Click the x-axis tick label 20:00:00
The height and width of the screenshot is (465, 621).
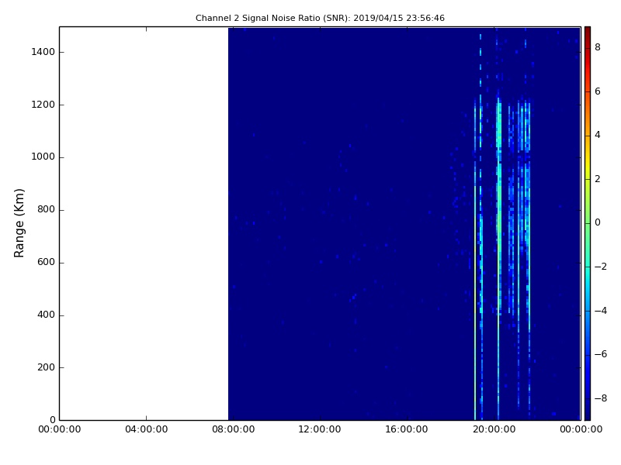494,429
